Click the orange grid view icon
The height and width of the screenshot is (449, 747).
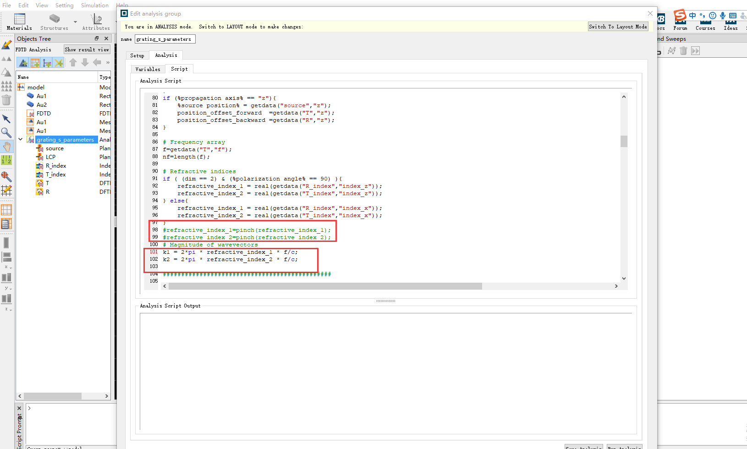tap(6, 210)
